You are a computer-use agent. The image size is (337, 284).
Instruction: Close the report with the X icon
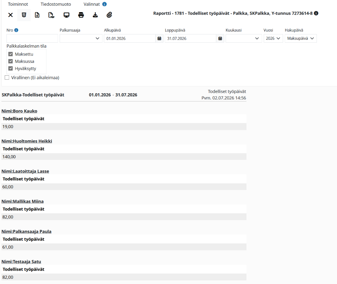click(10, 15)
